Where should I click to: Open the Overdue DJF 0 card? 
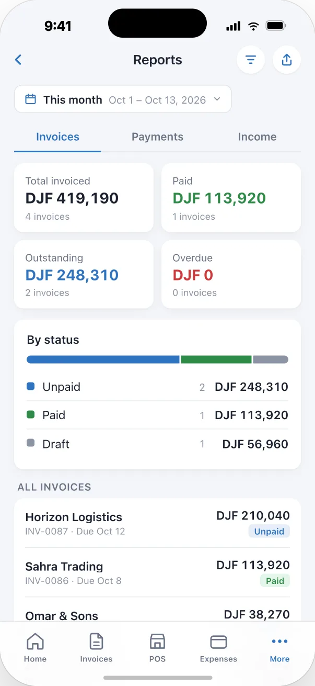click(x=231, y=274)
